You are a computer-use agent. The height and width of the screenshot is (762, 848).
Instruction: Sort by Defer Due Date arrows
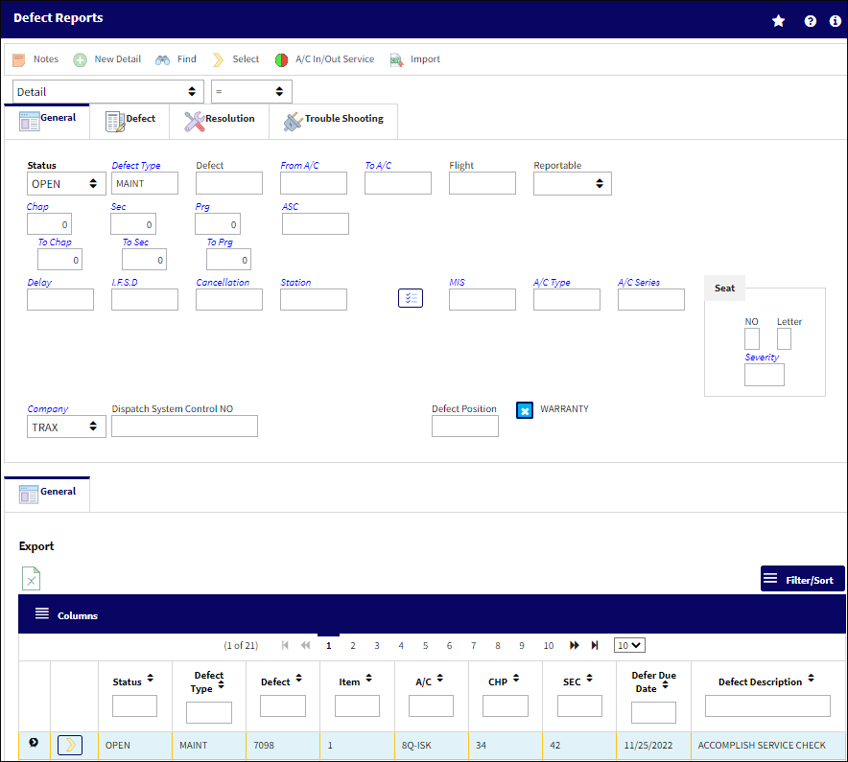pyautogui.click(x=665, y=684)
